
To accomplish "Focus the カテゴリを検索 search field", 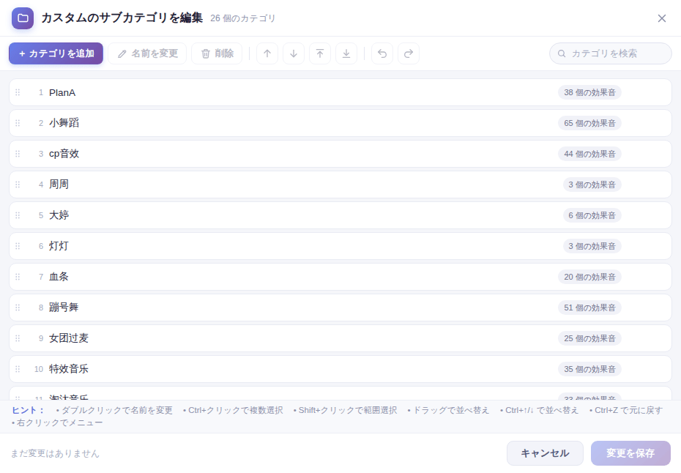I will coord(611,53).
